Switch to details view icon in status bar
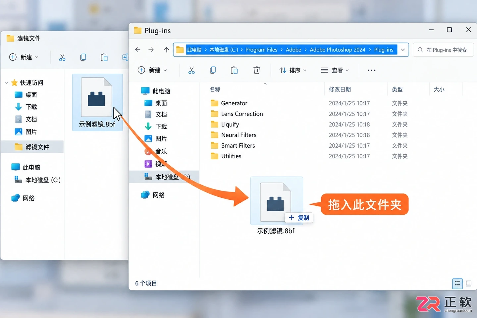 (x=457, y=284)
